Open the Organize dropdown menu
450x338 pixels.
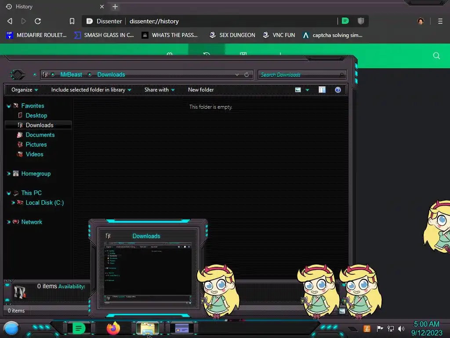click(25, 90)
